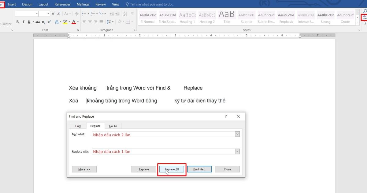The height and width of the screenshot is (193, 367).
Task: Click the Superscript icon
Action: coord(49,22)
